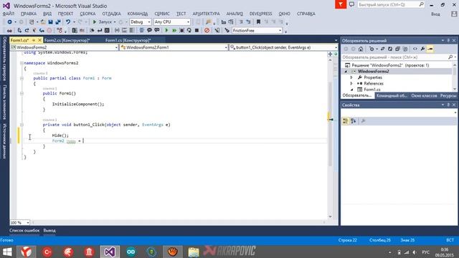Click the Navigate Backward toolbar icon
The height and width of the screenshot is (258, 459).
[9, 22]
